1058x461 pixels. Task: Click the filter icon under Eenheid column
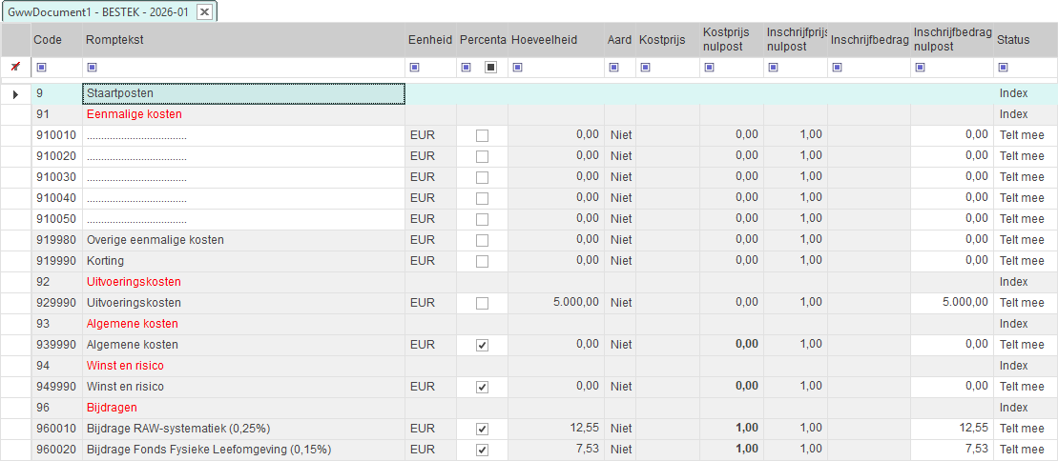415,67
